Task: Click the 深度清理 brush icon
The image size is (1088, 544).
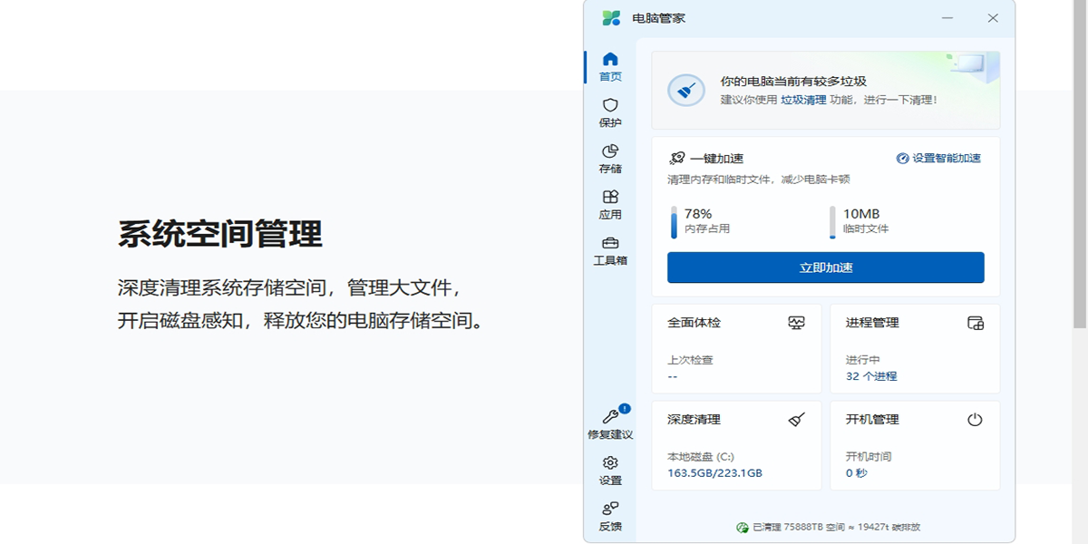Action: coord(796,420)
